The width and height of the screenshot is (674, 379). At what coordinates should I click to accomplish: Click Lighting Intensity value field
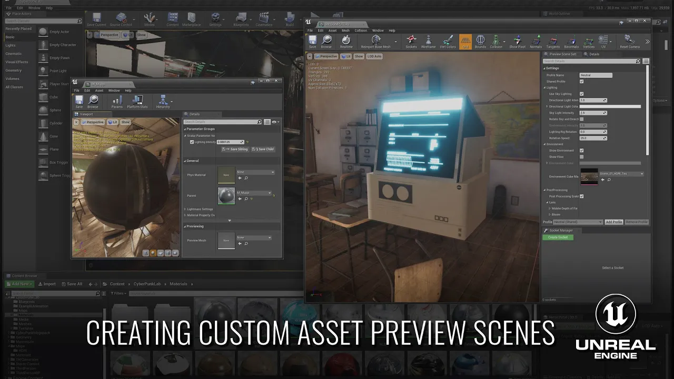231,142
